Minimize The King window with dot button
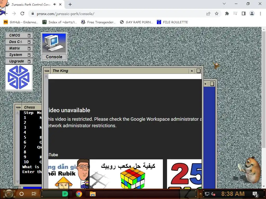 [192, 71]
